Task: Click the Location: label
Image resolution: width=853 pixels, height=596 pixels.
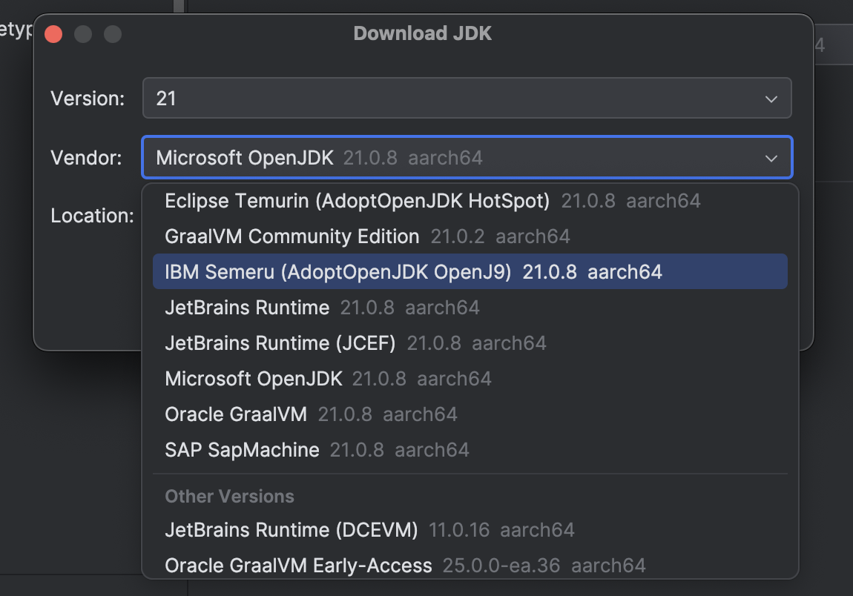Action: [92, 216]
